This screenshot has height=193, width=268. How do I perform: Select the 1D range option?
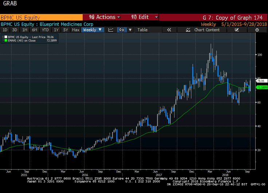click(x=5, y=30)
